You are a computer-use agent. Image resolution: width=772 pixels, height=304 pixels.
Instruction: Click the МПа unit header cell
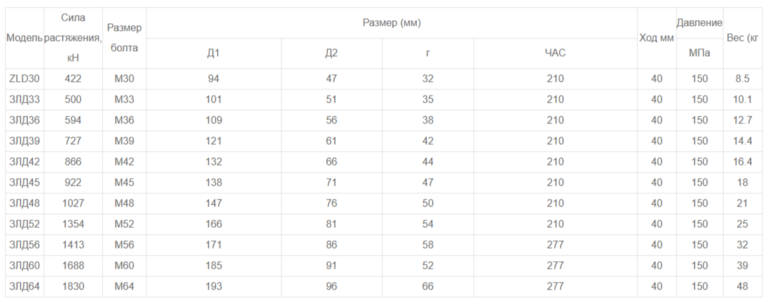699,53
